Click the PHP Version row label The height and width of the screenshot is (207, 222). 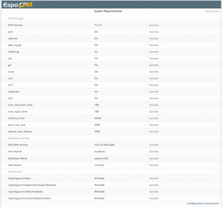16,25
